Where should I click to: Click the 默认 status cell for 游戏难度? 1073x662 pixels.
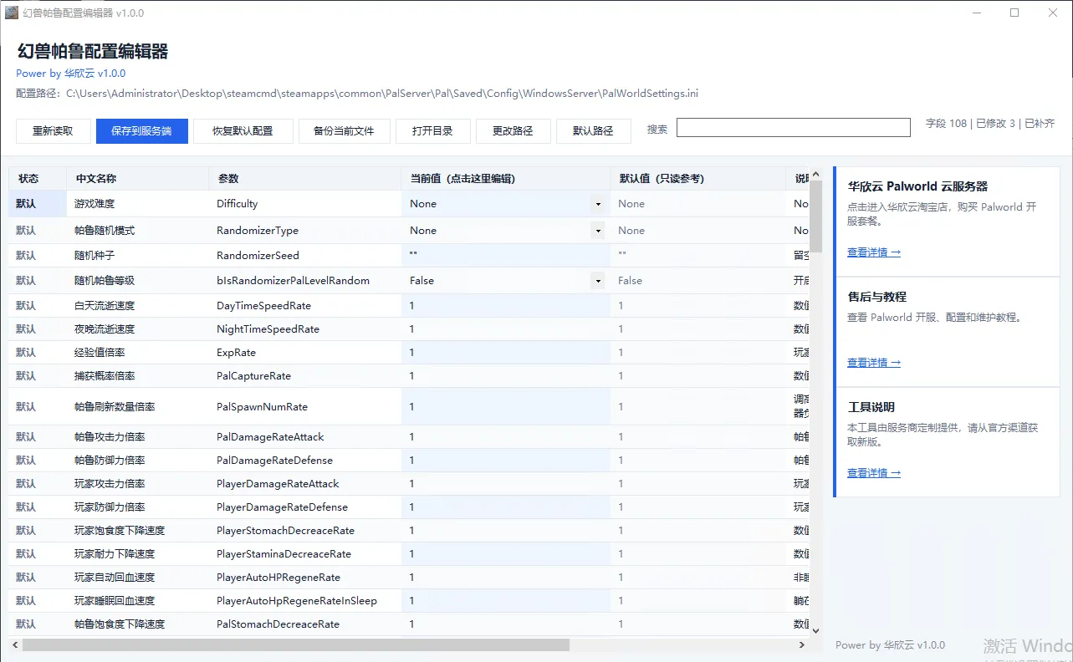pyautogui.click(x=38, y=204)
